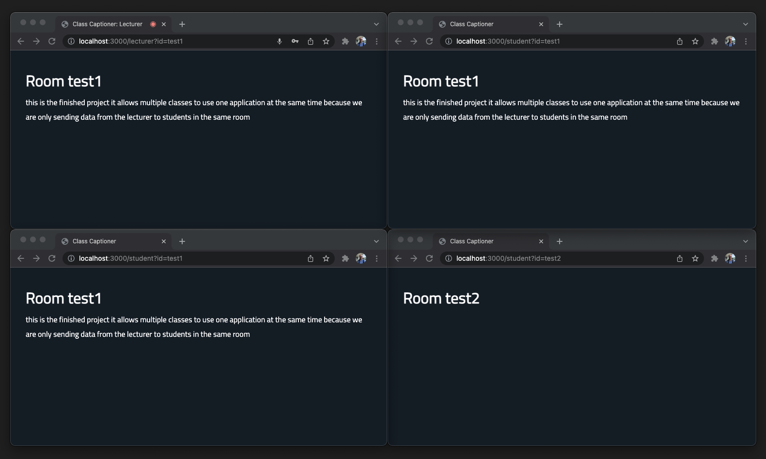Open extensions icon in student test2 window
Screen dimensions: 766x459
(715, 258)
